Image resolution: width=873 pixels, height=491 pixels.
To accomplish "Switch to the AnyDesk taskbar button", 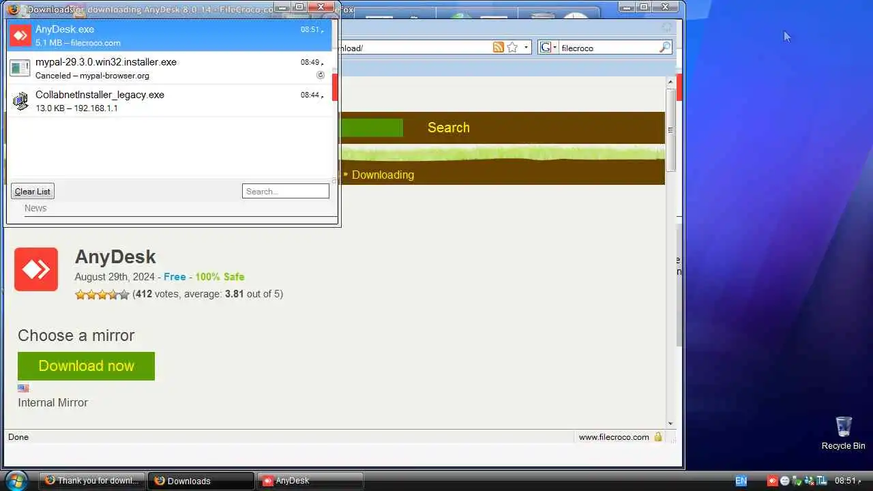I will click(310, 481).
